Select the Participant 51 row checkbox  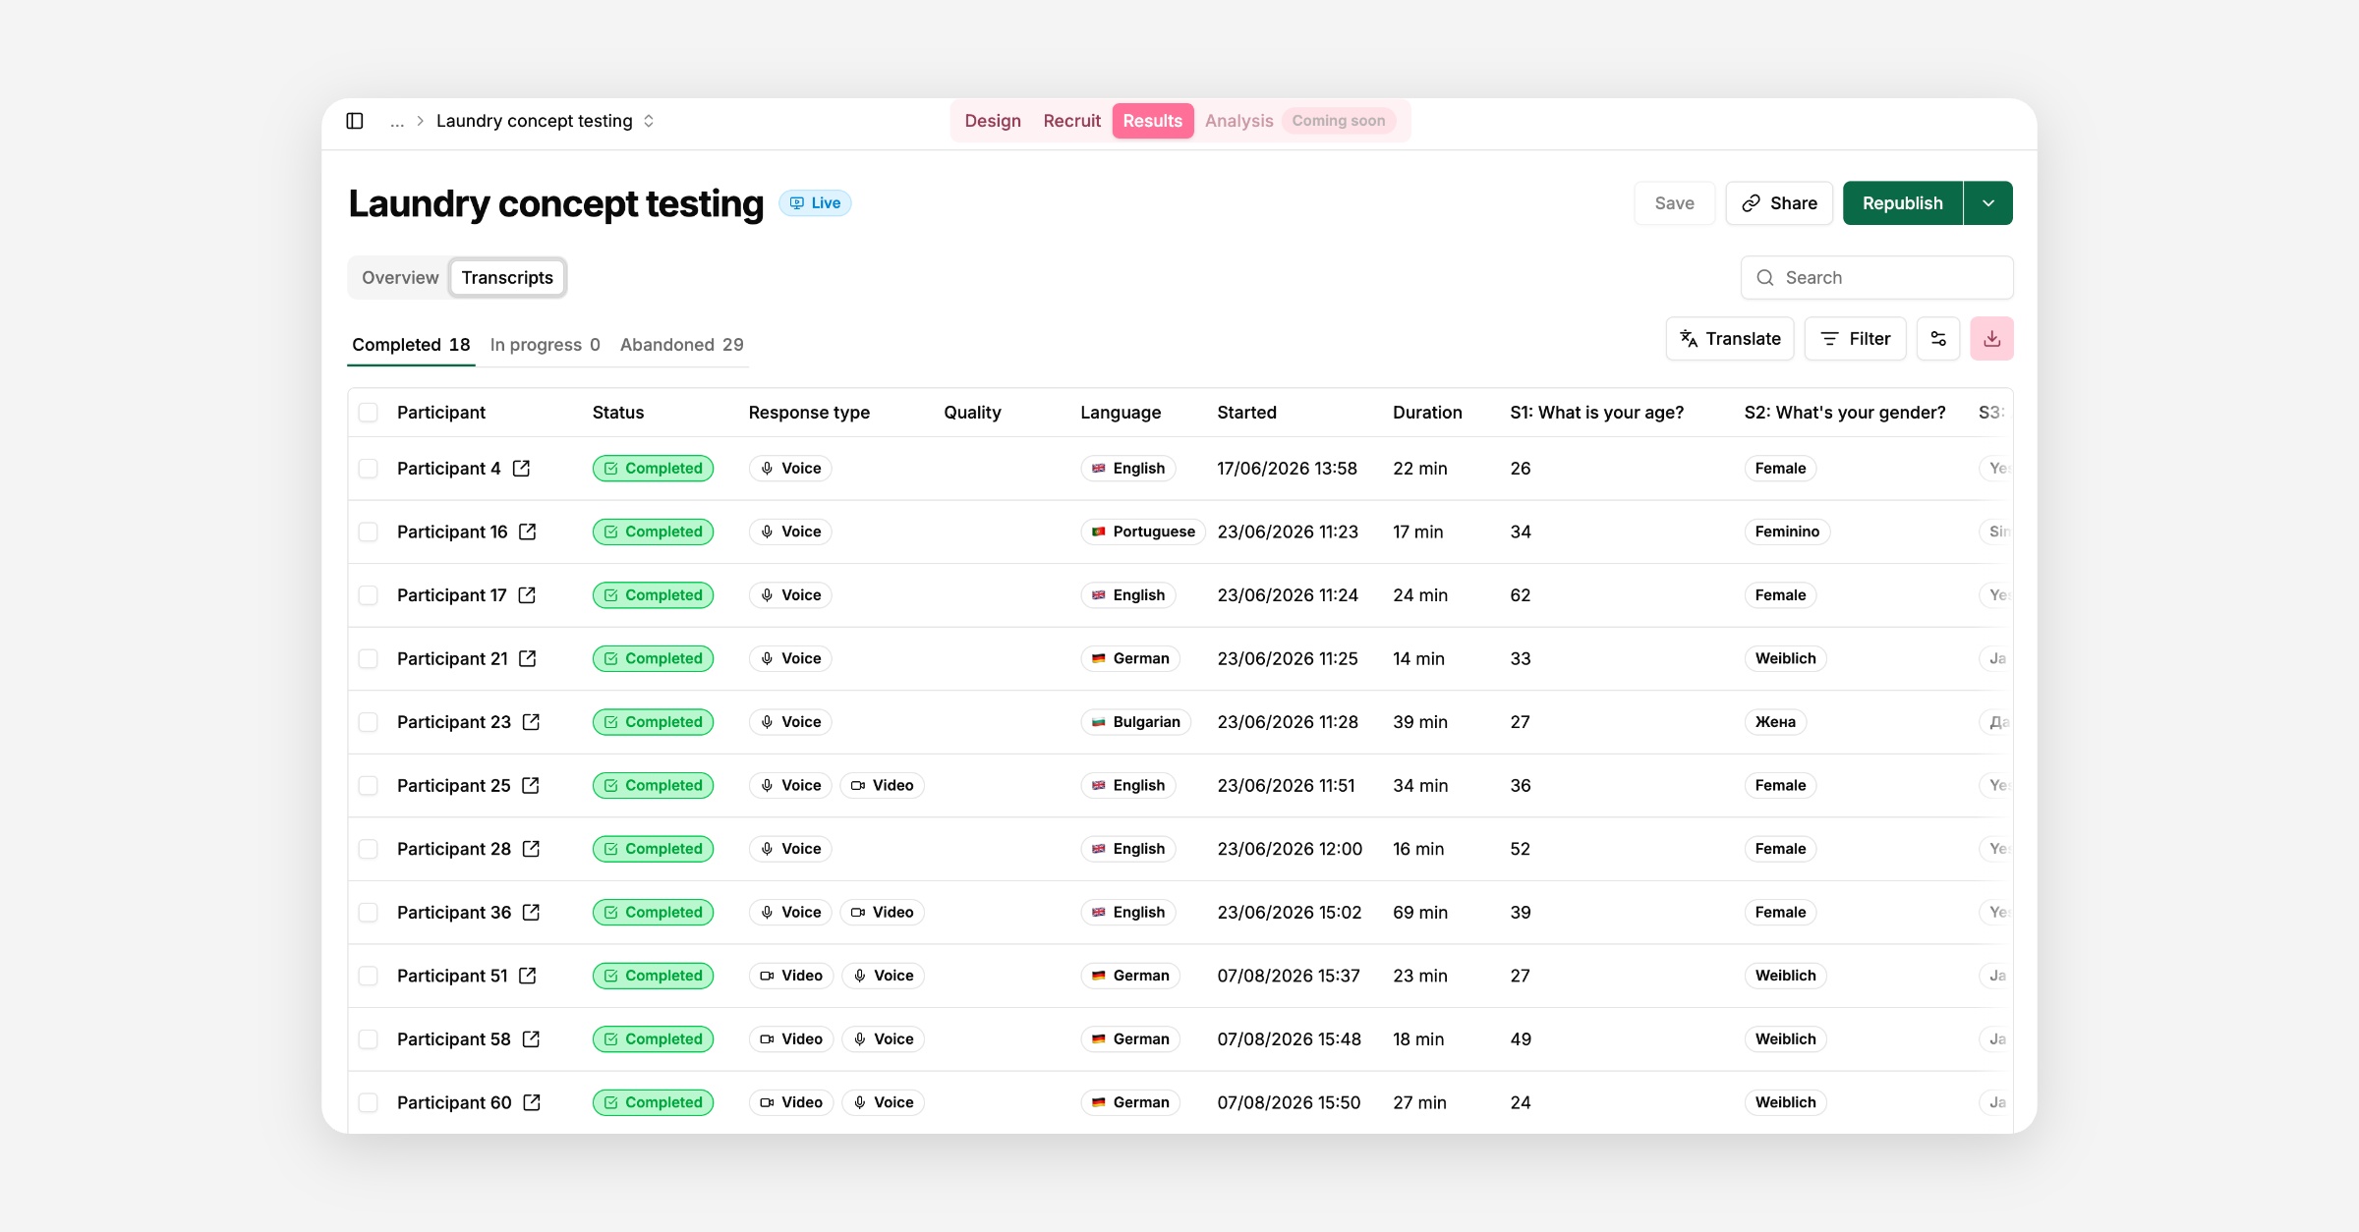[x=369, y=976]
